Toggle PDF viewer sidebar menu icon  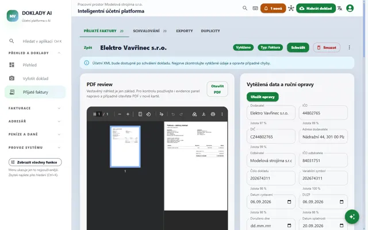click(x=94, y=114)
